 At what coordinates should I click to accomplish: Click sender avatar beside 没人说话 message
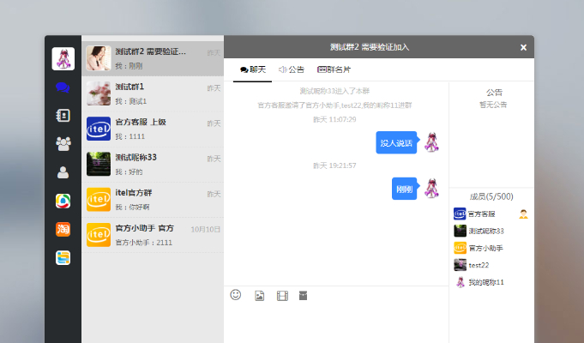[431, 142]
